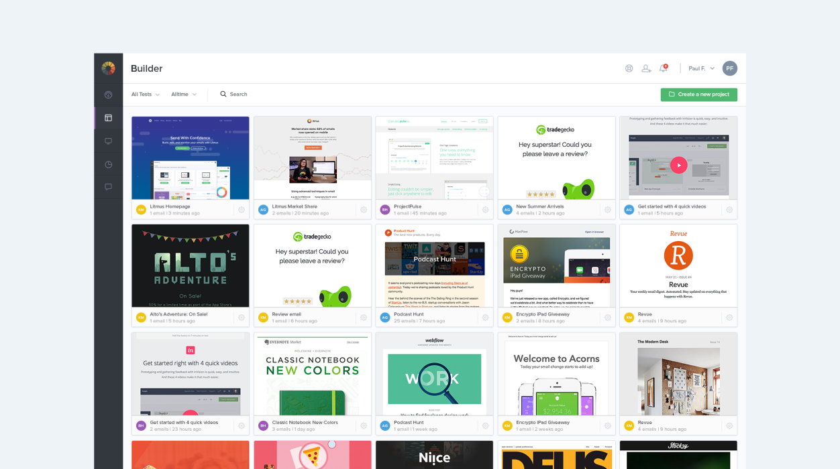Play the Get started with 4 quick videos preview
The width and height of the screenshot is (840, 469).
(x=678, y=165)
